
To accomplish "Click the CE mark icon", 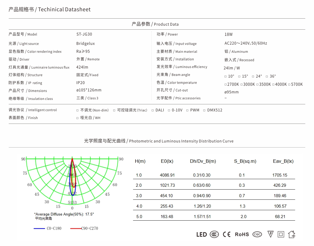I will (227, 234).
